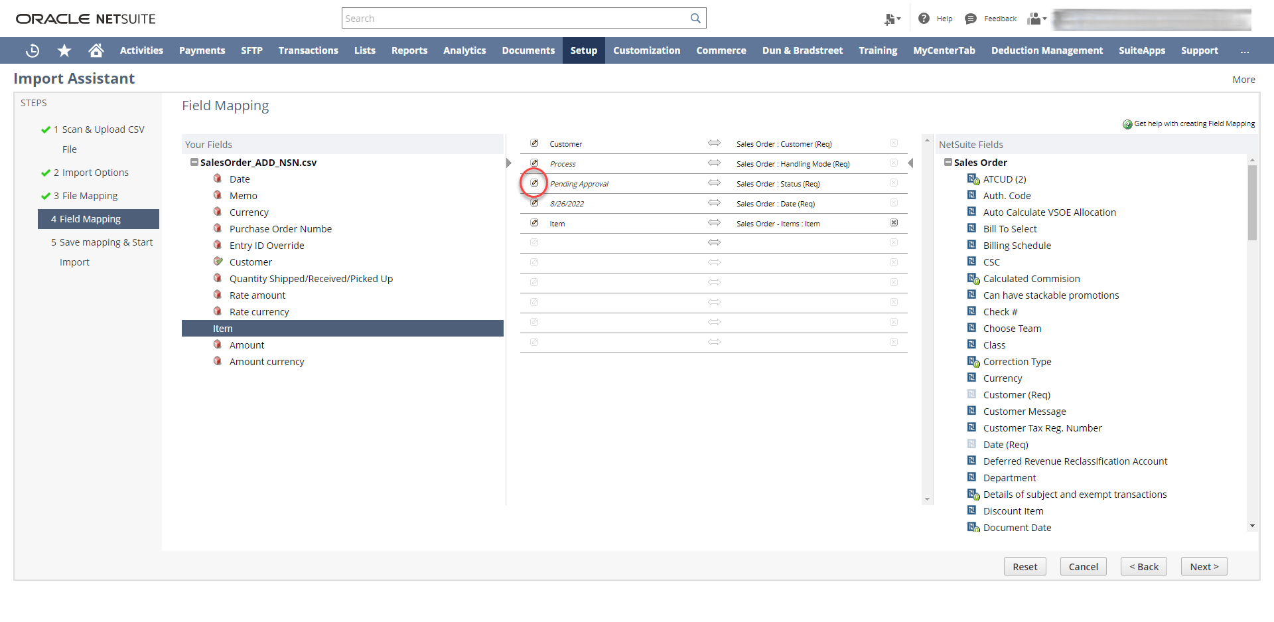The width and height of the screenshot is (1274, 622).
Task: Click the Reset button
Action: [x=1025, y=566]
